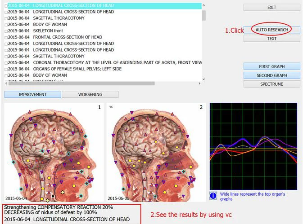The width and height of the screenshot is (303, 224).
Task: Show the SECOND GRAPH
Action: click(x=271, y=75)
